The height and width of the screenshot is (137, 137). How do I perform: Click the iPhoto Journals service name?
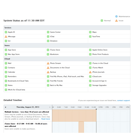pos(98,72)
